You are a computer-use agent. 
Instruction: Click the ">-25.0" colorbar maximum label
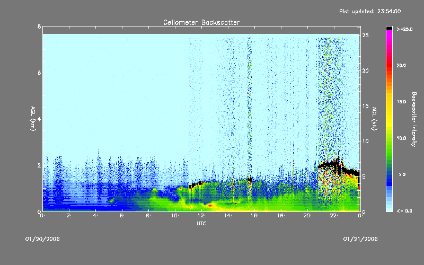click(x=404, y=29)
